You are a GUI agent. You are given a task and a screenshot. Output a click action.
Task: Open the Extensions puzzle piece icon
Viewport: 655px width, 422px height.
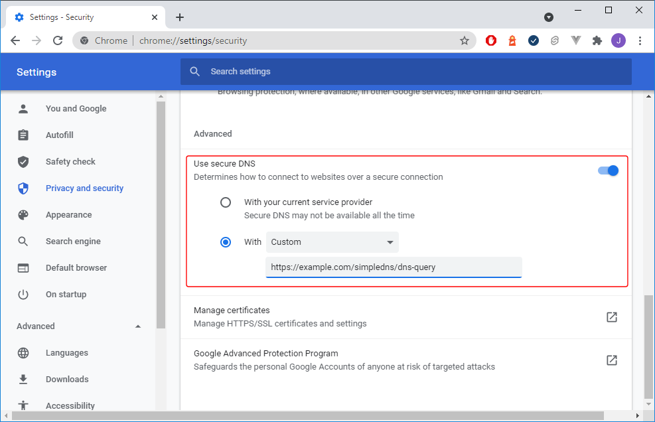(597, 40)
